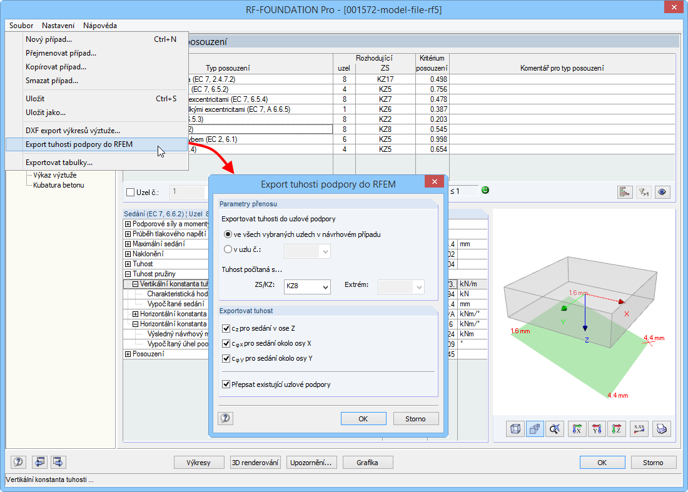The width and height of the screenshot is (688, 492).
Task: Select 'Vypočítané sedání' result row
Action: pos(176,304)
